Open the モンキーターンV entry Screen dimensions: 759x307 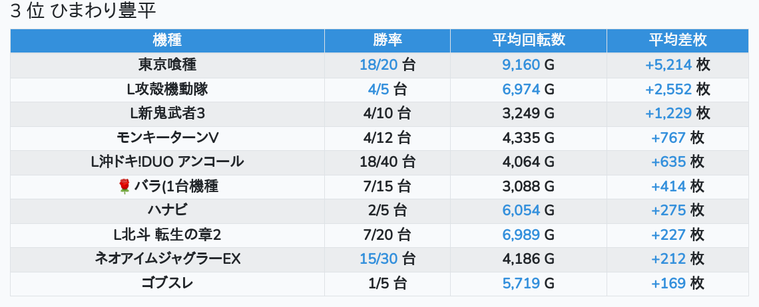click(x=167, y=138)
